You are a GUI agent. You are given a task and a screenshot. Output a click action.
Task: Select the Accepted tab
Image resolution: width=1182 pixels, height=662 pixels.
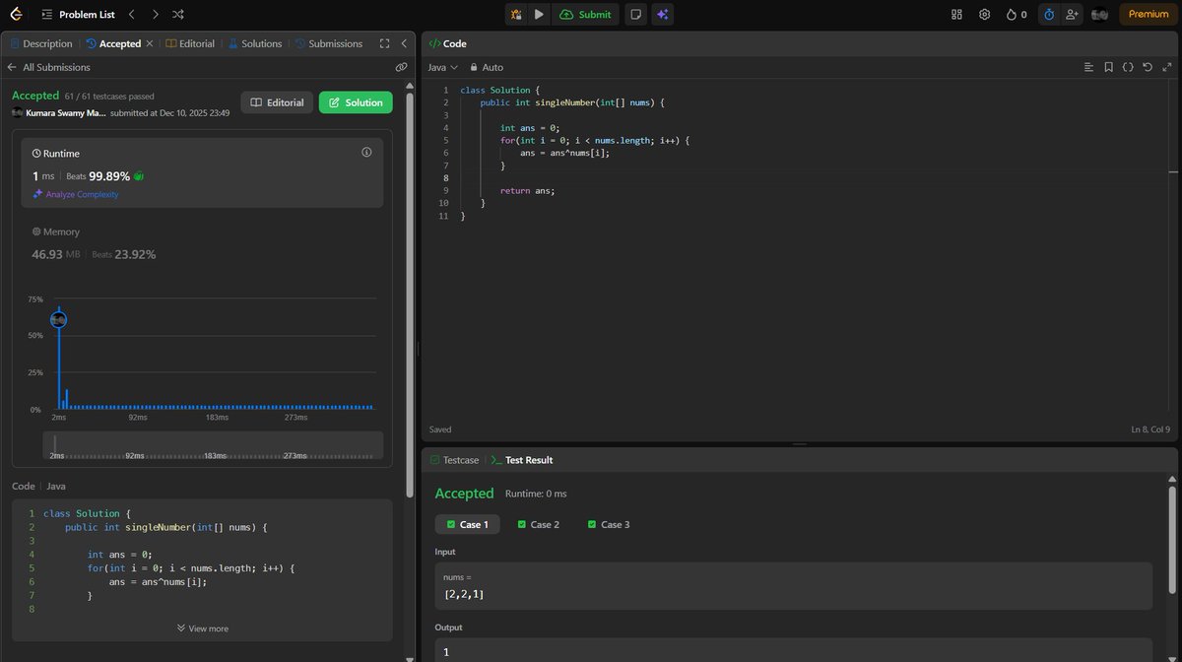(x=114, y=43)
